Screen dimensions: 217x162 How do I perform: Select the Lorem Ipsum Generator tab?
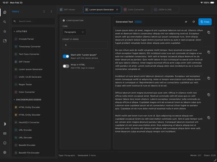[x=102, y=10]
